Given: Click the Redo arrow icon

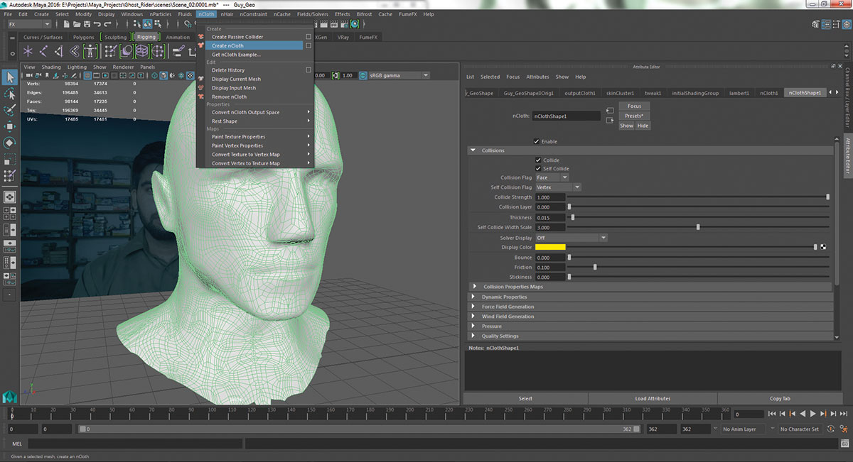Looking at the screenshot, I should (107, 24).
